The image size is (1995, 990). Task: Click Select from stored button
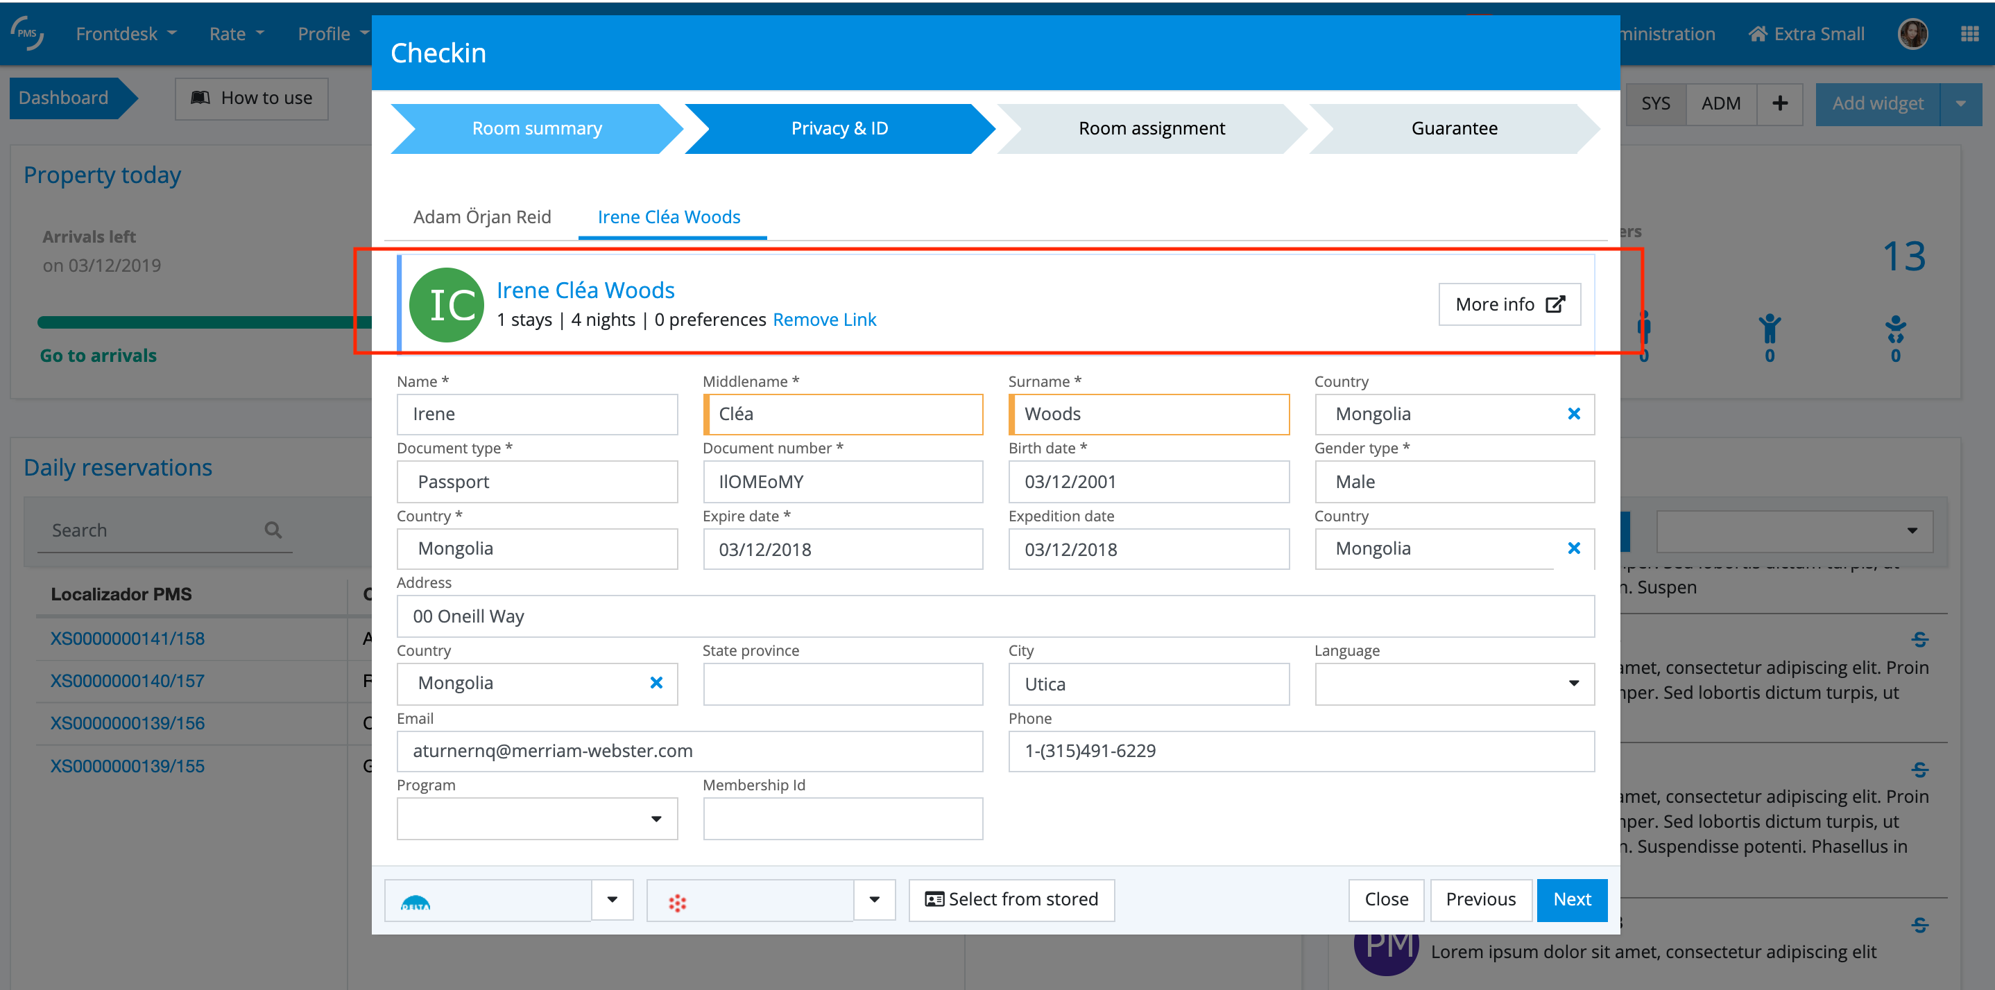click(1011, 899)
